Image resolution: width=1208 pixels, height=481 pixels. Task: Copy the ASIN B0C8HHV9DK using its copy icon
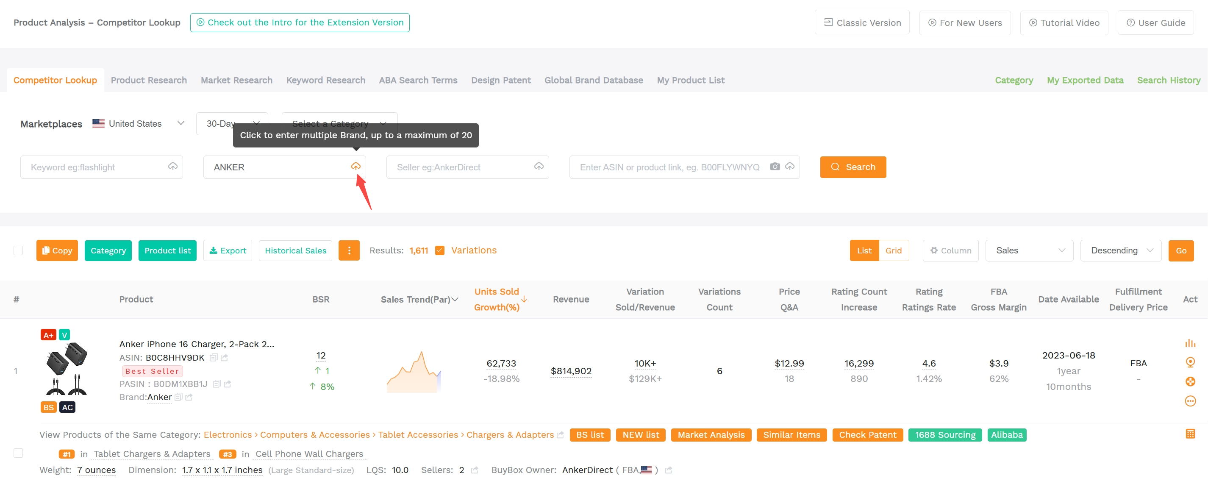coord(214,358)
